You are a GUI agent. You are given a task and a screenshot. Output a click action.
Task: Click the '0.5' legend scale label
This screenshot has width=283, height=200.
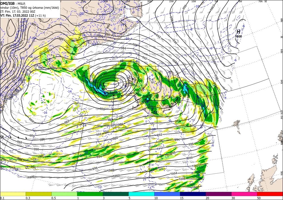coord(53,198)
